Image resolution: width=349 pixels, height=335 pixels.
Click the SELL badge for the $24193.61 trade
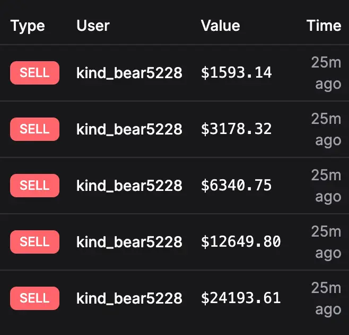point(34,298)
